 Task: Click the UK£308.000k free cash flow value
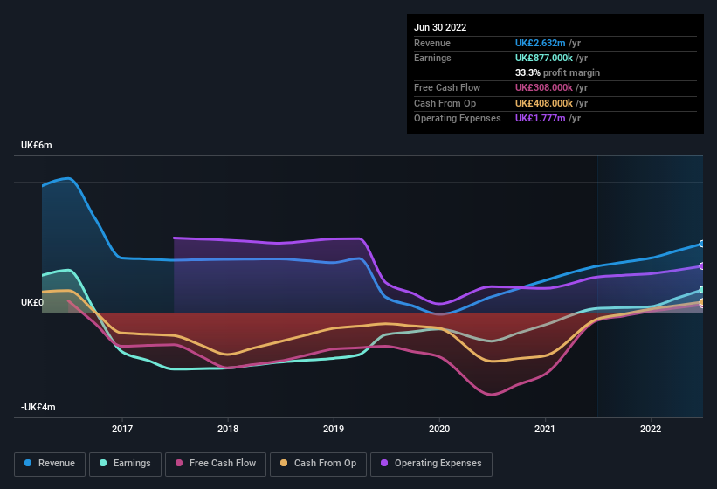pyautogui.click(x=544, y=87)
